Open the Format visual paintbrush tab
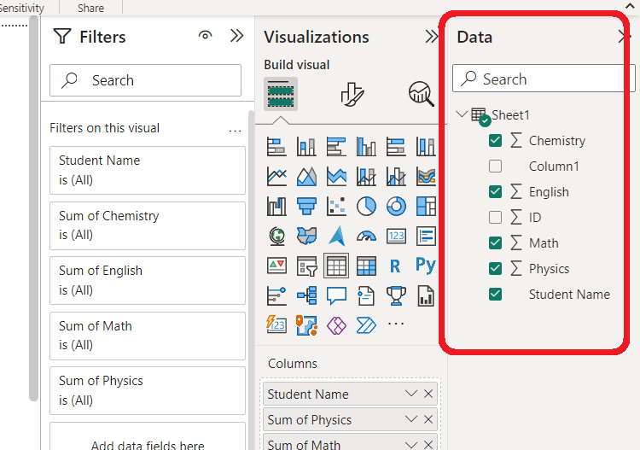Image resolution: width=640 pixels, height=450 pixels. (352, 94)
